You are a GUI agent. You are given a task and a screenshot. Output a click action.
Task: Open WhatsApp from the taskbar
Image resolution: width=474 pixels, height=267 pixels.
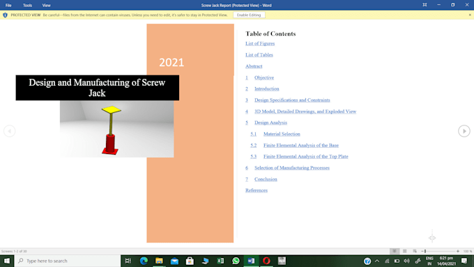click(236, 261)
